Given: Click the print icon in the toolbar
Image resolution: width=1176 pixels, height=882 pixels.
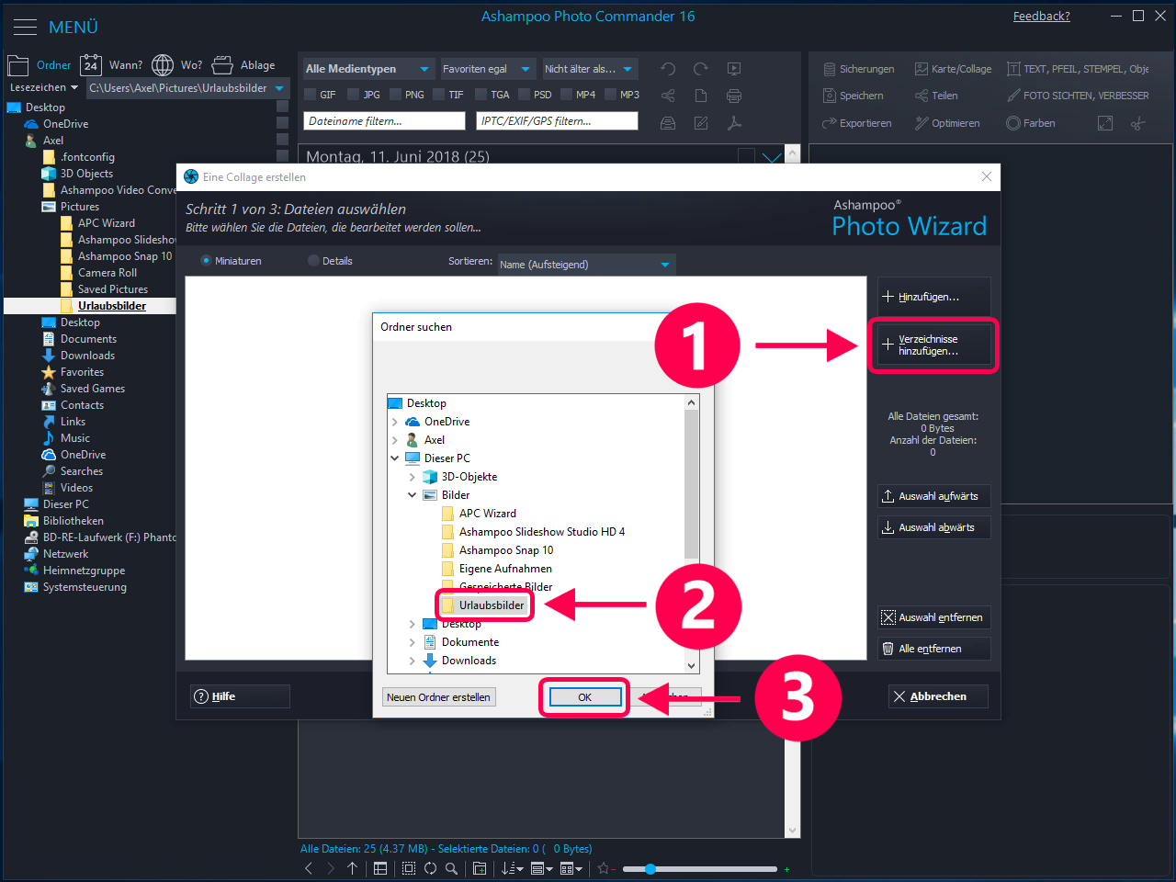Looking at the screenshot, I should [734, 96].
